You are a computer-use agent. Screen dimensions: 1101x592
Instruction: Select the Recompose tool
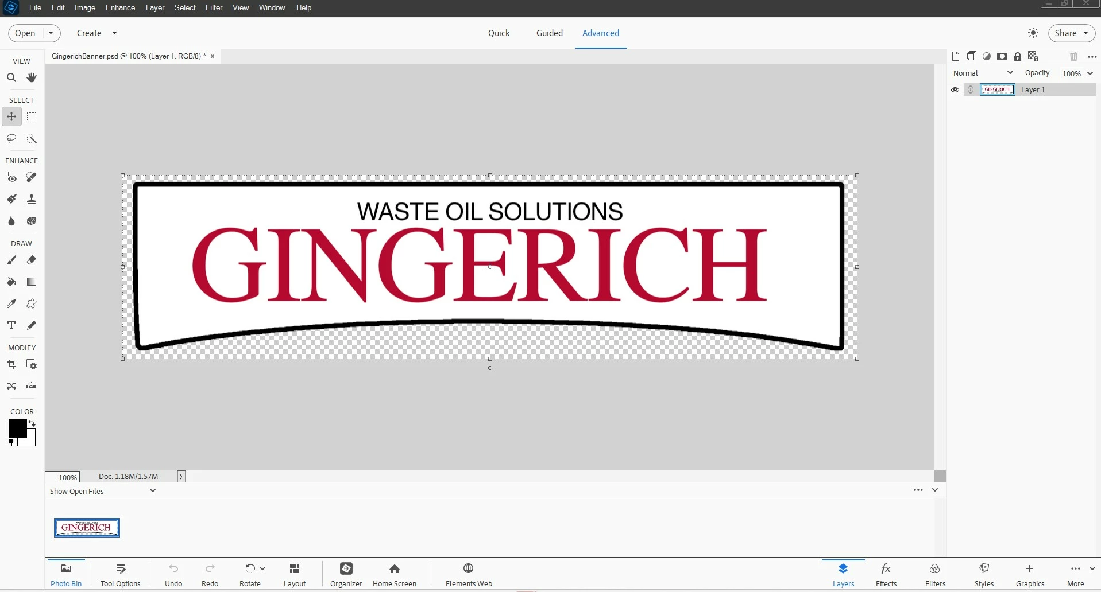point(32,364)
